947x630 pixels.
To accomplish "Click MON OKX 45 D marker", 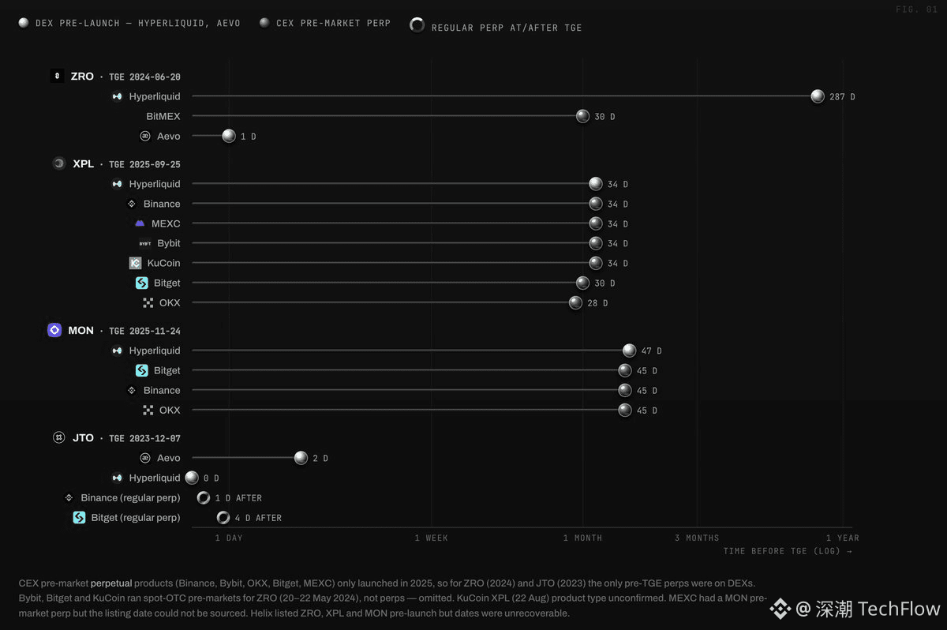I will [625, 410].
